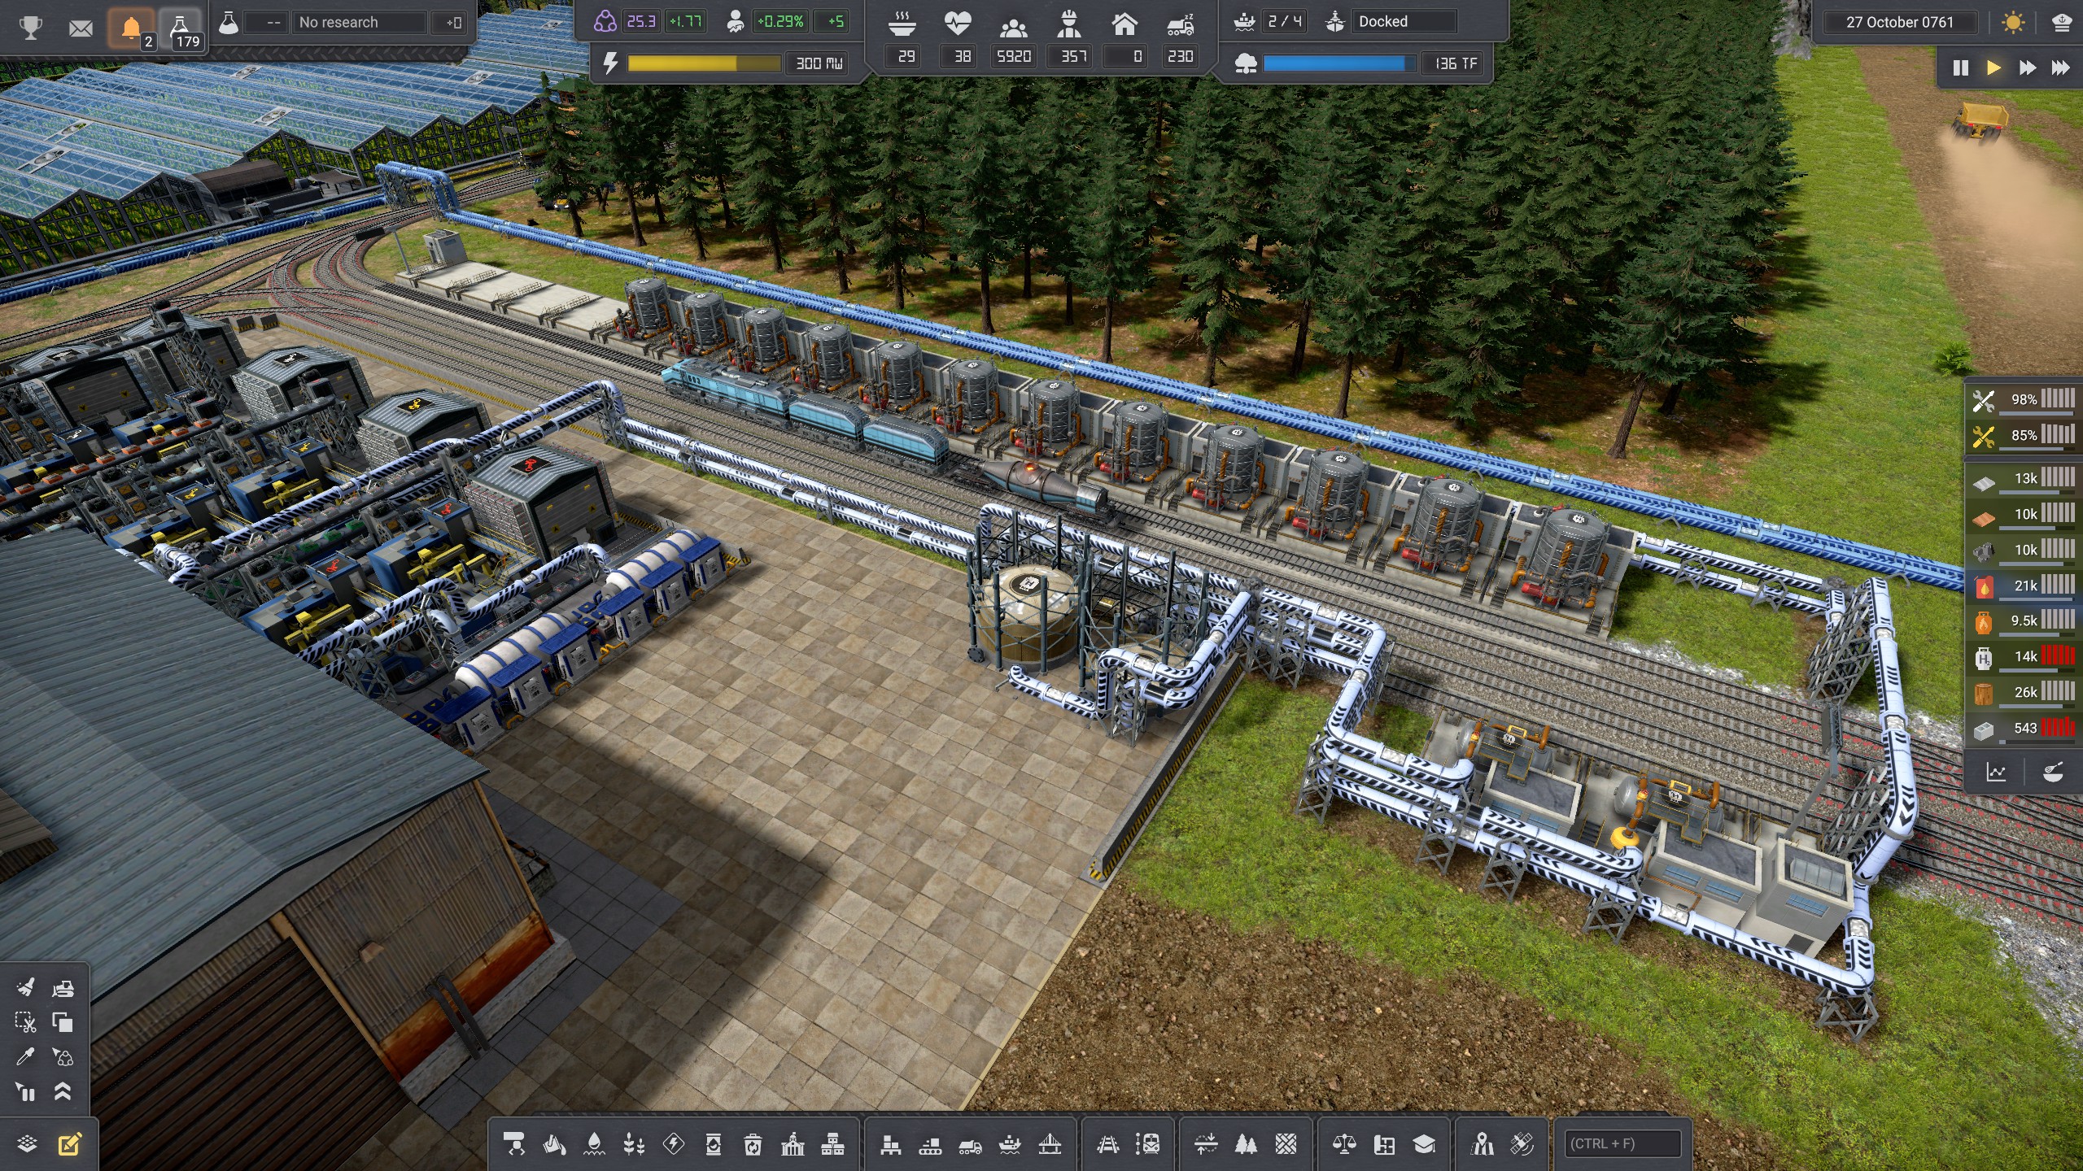Screen dimensions: 2083x1171
Task: Open the cargo ship docks build category
Action: [1010, 1145]
